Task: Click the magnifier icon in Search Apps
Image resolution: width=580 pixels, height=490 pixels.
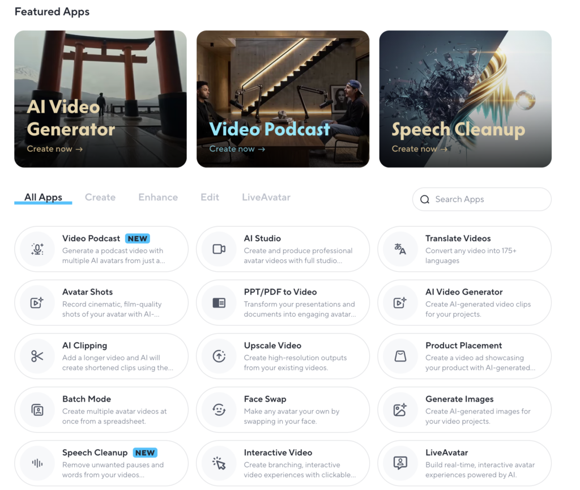Action: (425, 199)
